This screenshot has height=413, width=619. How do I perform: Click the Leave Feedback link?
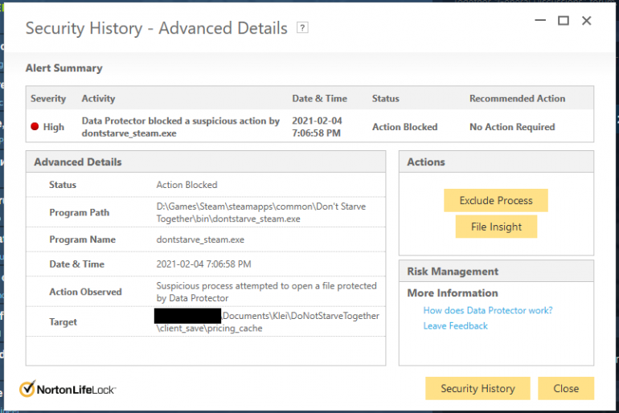[455, 325]
